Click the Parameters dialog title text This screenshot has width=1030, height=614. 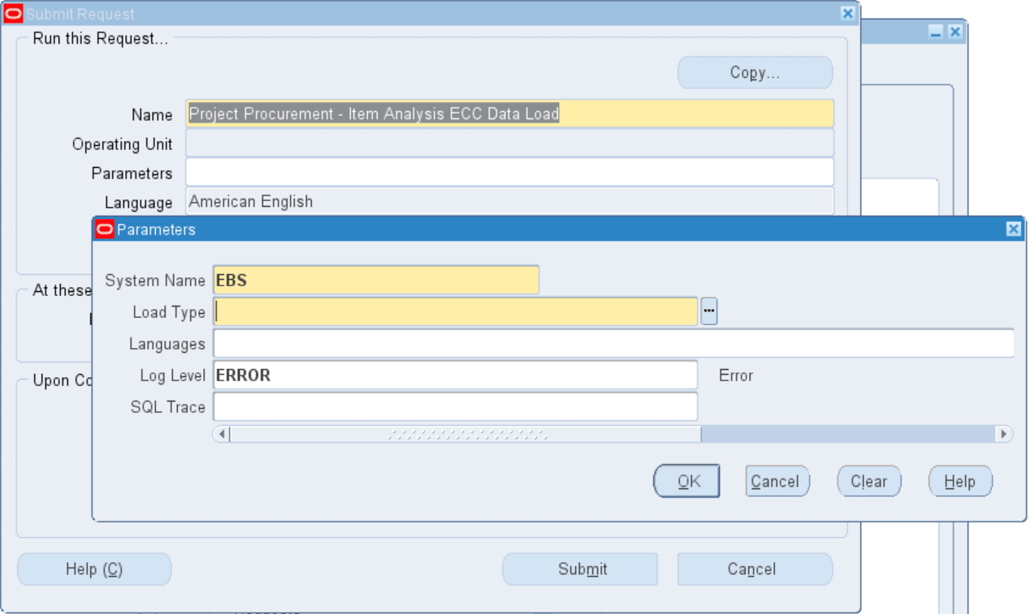pyautogui.click(x=156, y=230)
